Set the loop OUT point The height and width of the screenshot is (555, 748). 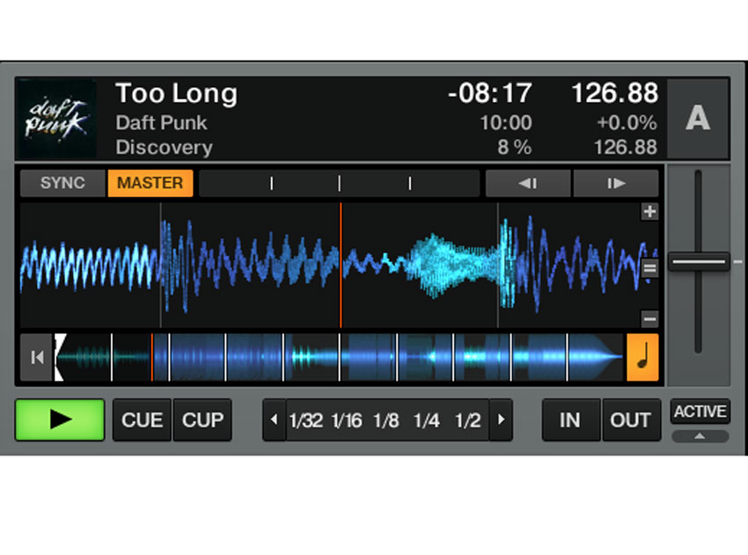(x=631, y=420)
